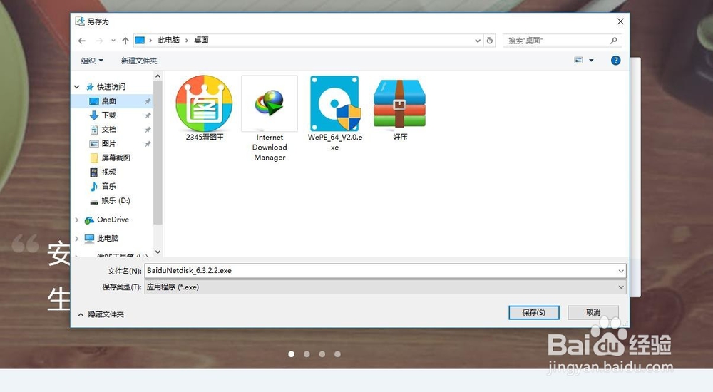Click the computer icon in address bar
The image size is (713, 392).
pos(140,41)
